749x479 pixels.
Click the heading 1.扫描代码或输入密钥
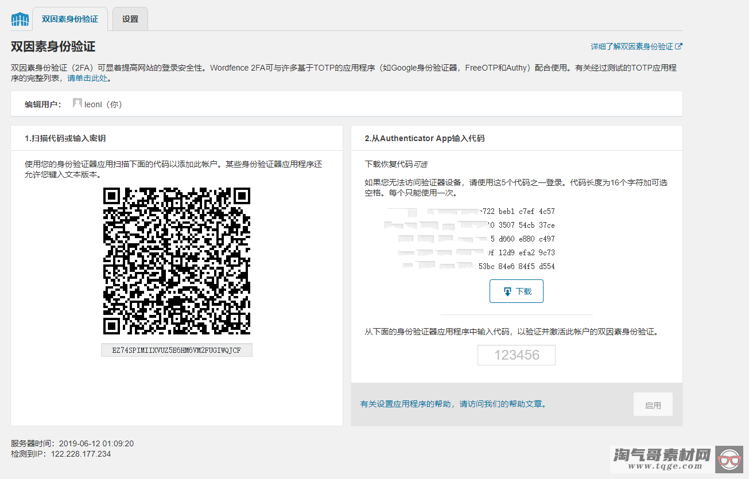(x=65, y=138)
